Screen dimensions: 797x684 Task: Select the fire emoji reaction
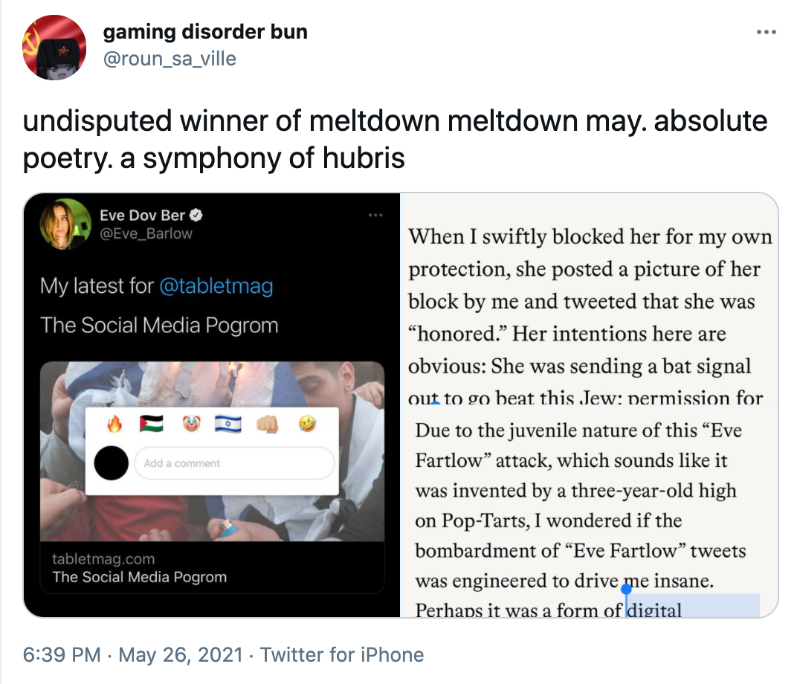[x=114, y=423]
